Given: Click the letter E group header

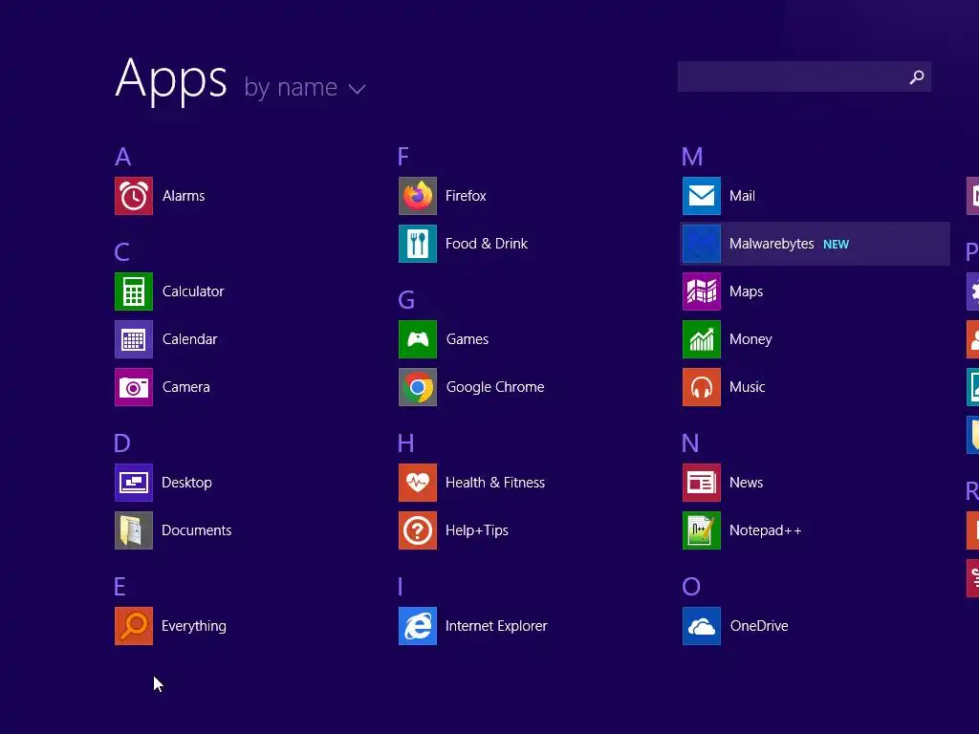Looking at the screenshot, I should (x=120, y=587).
